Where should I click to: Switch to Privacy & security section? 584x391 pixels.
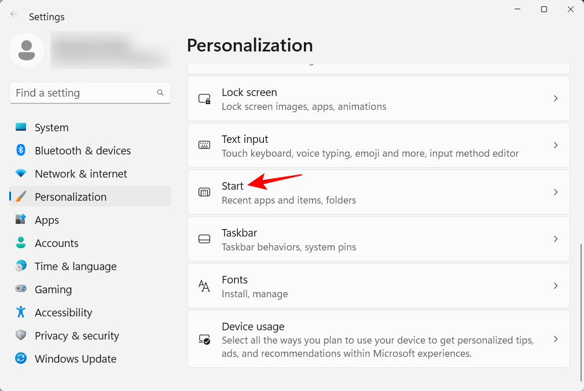pos(77,335)
